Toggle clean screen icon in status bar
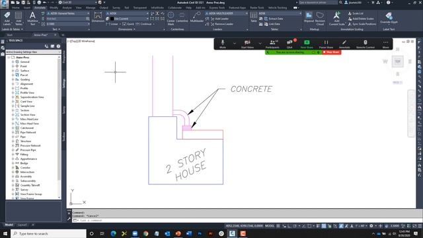The height and width of the screenshot is (238, 423). [x=414, y=226]
